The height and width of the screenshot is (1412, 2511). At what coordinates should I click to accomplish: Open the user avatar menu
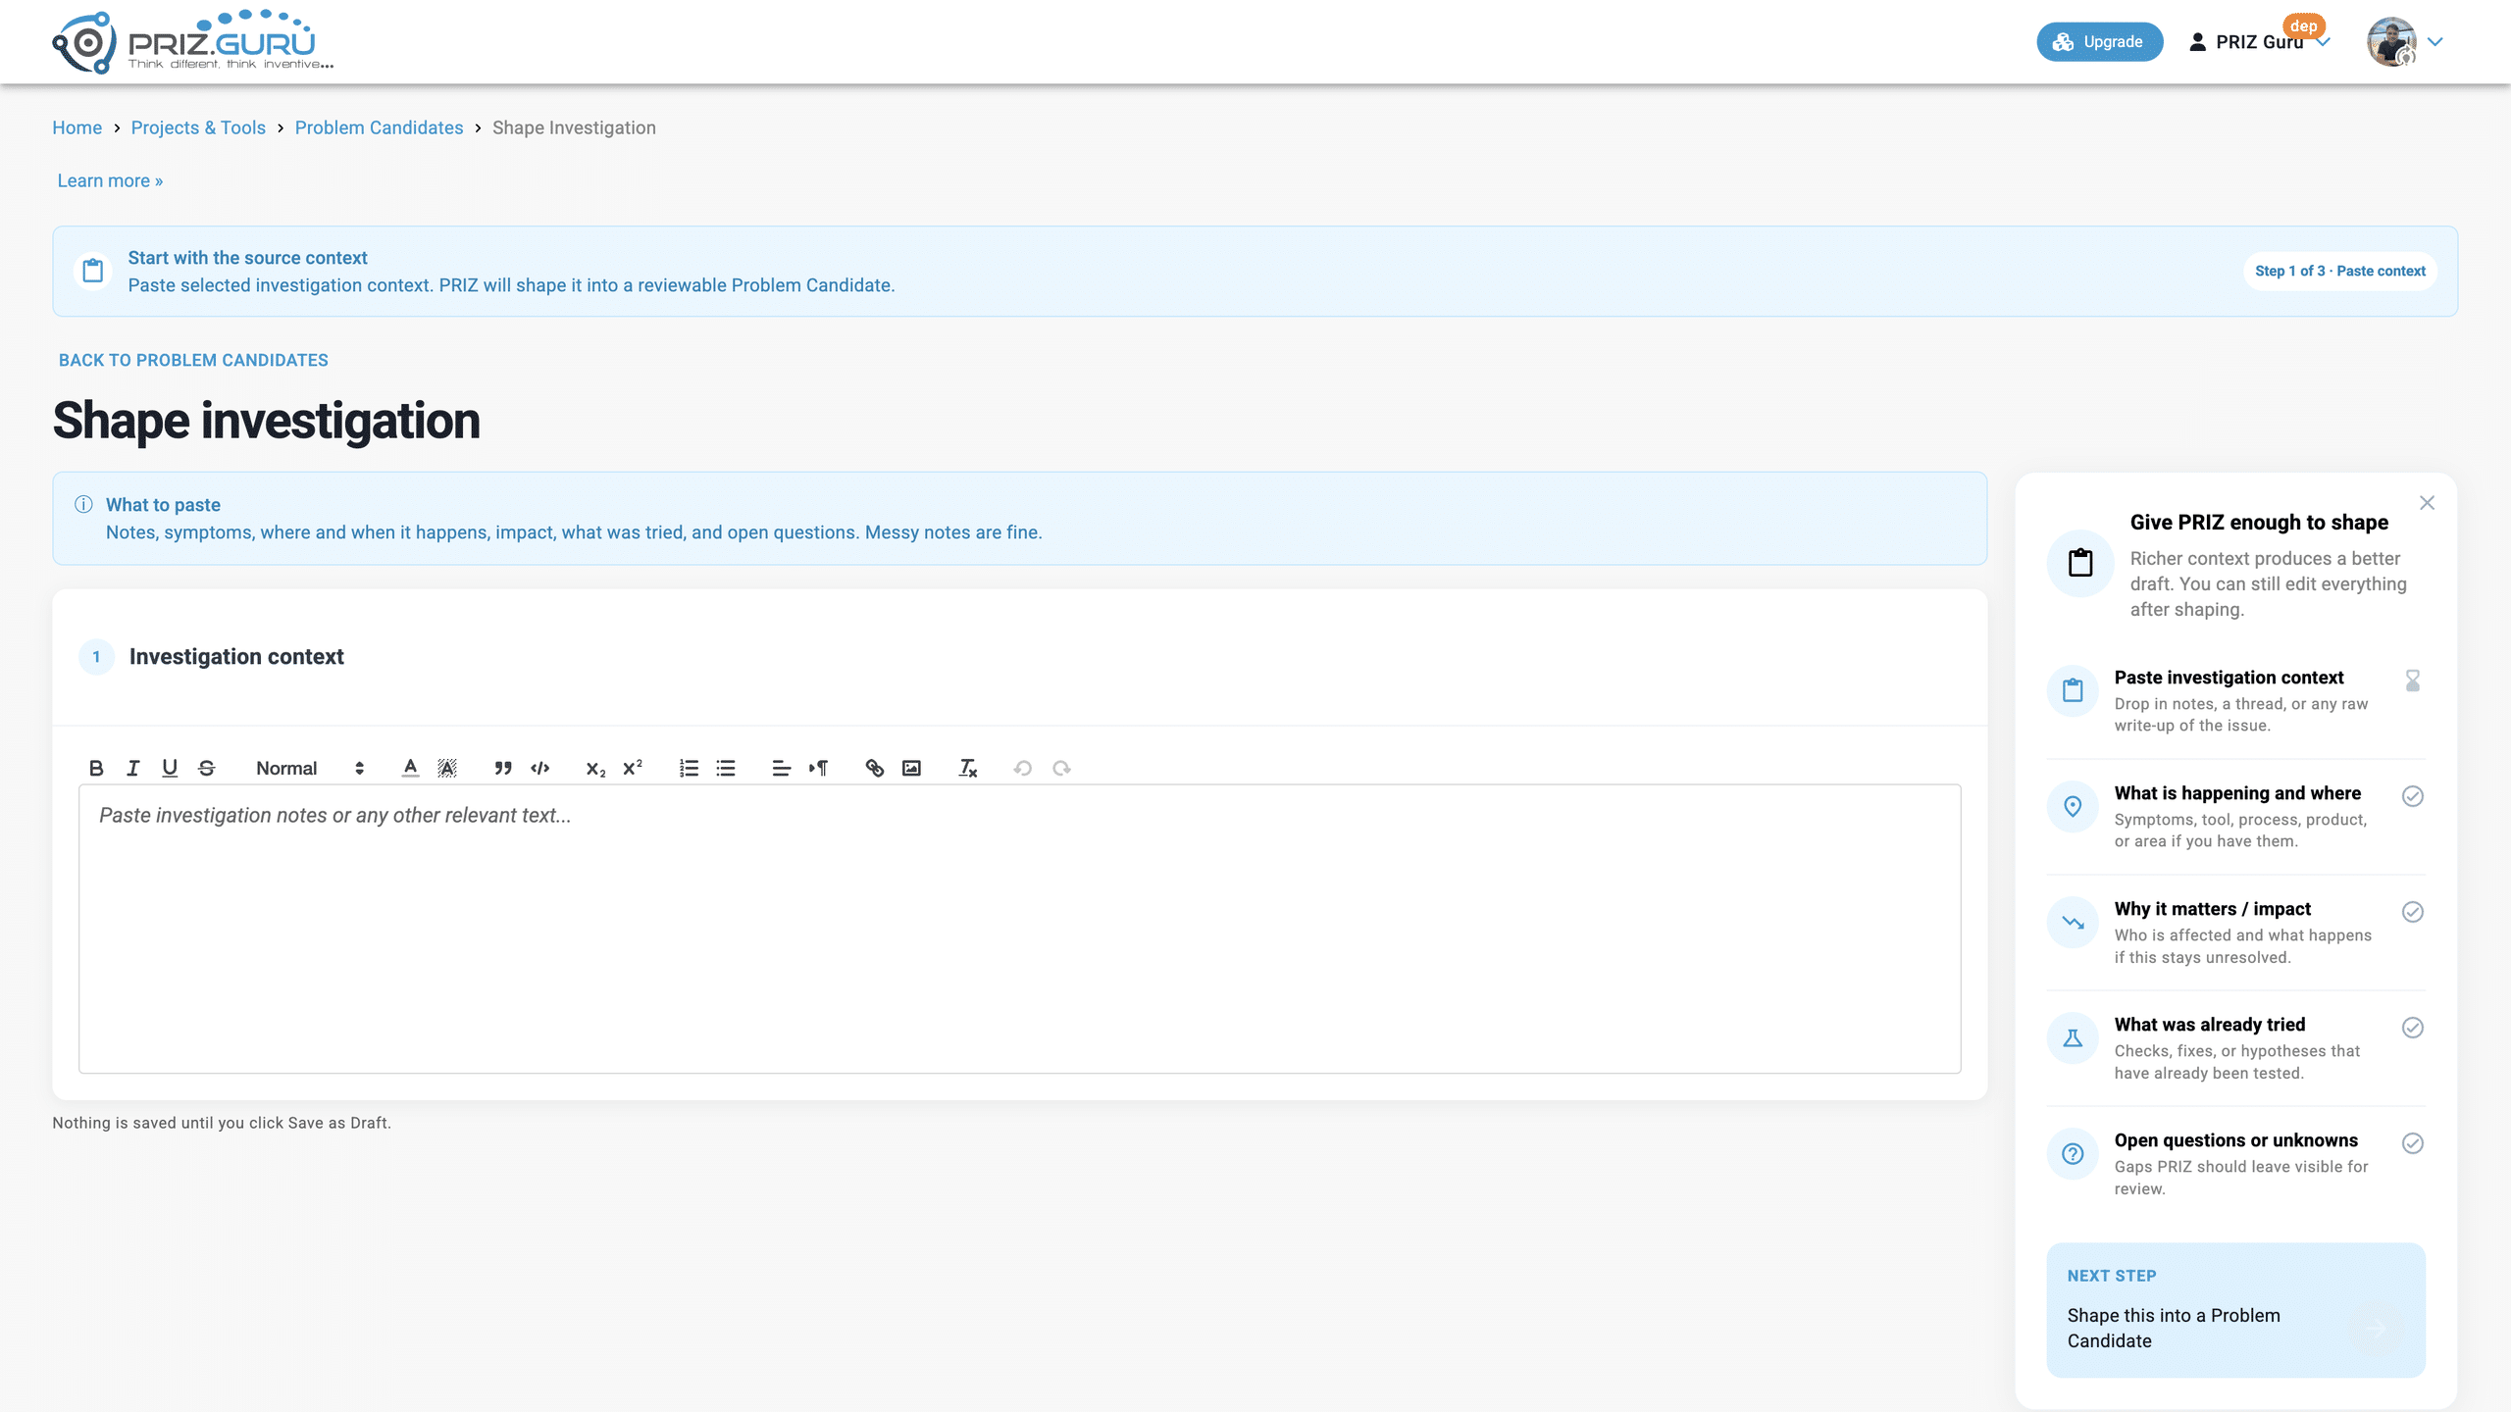(2404, 42)
